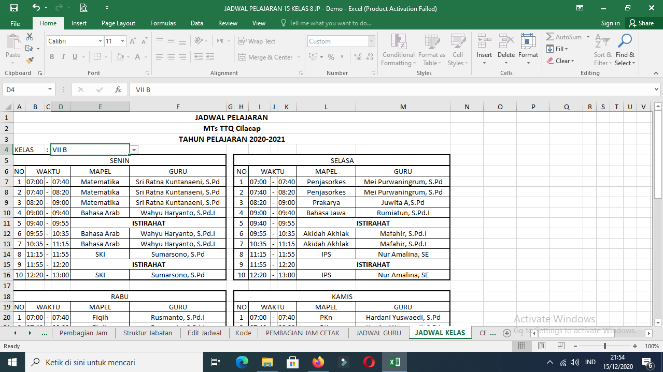Open File Explorer from the taskbar
The width and height of the screenshot is (663, 372).
267,362
